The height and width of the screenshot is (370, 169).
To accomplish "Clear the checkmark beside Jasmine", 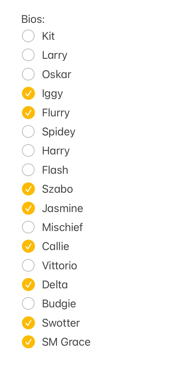I will click(x=28, y=208).
